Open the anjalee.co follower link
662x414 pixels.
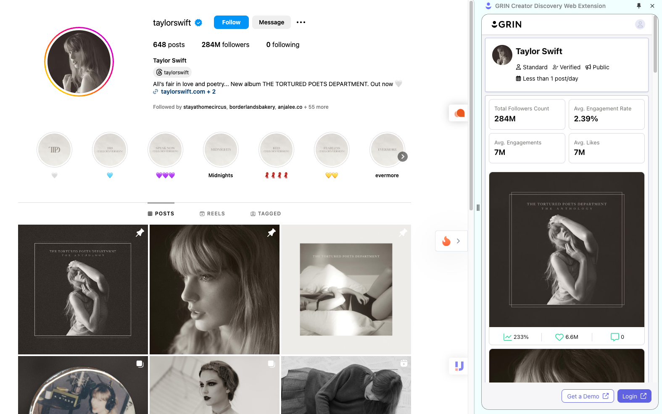[x=290, y=107]
